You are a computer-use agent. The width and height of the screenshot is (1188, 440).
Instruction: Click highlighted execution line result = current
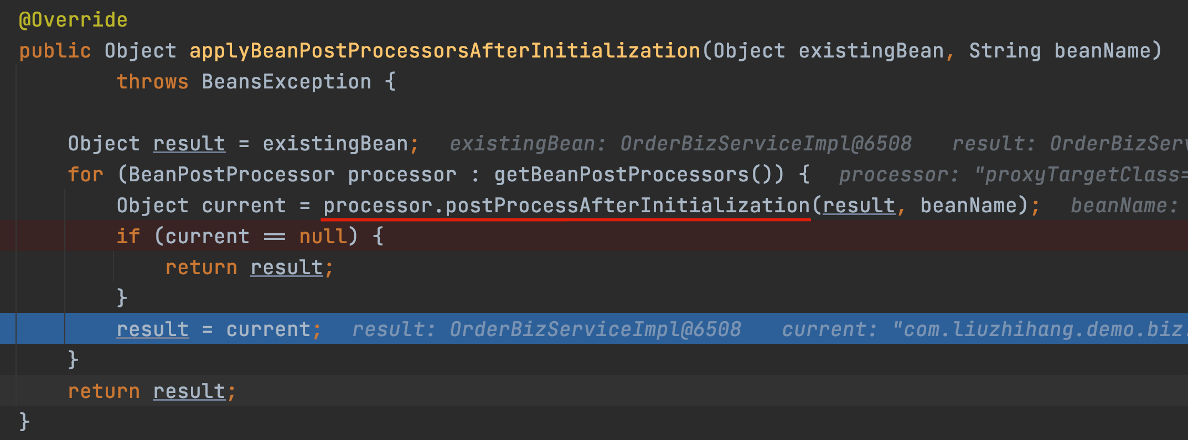pyautogui.click(x=594, y=328)
